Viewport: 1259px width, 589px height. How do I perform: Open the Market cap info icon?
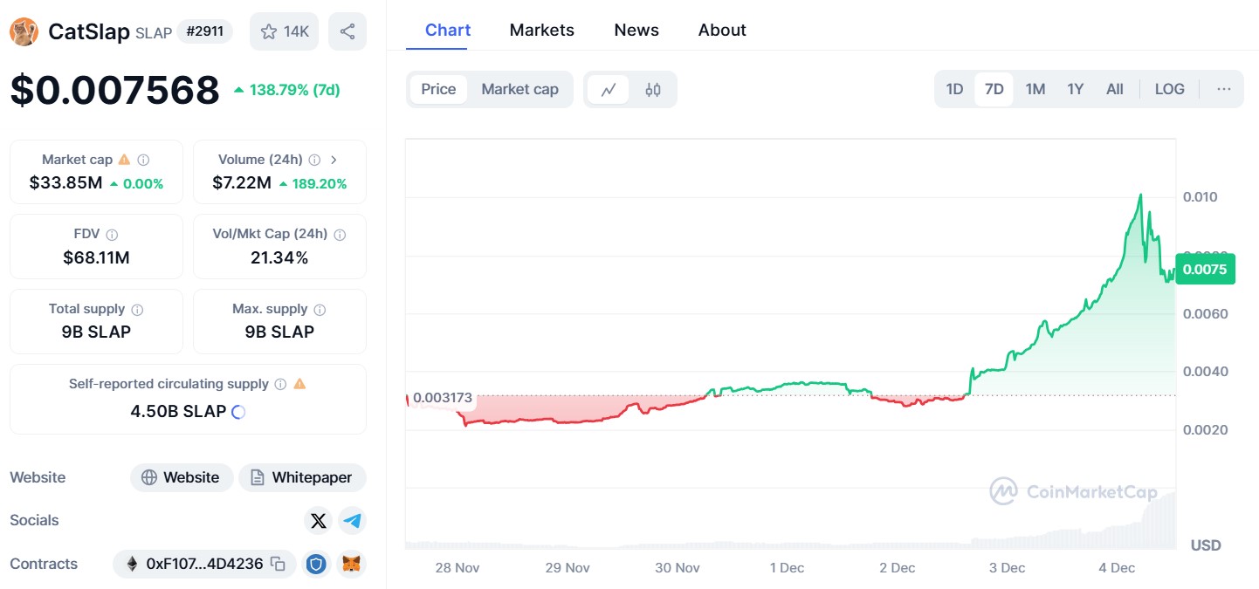(144, 160)
